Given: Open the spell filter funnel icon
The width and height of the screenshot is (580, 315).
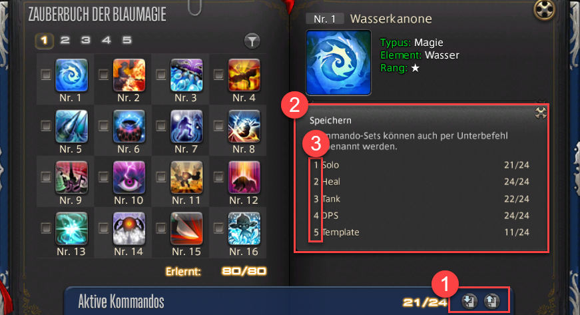Looking at the screenshot, I should [x=252, y=41].
